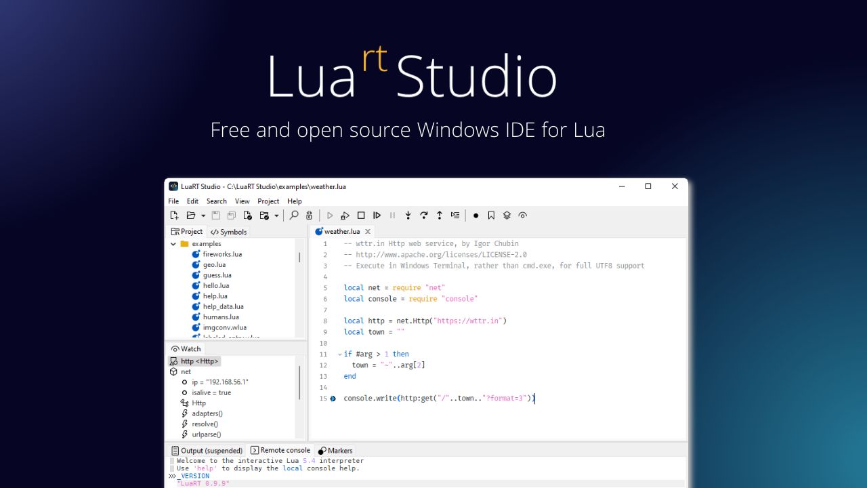Open the Search tool in the toolbar
The image size is (867, 488).
click(x=293, y=215)
